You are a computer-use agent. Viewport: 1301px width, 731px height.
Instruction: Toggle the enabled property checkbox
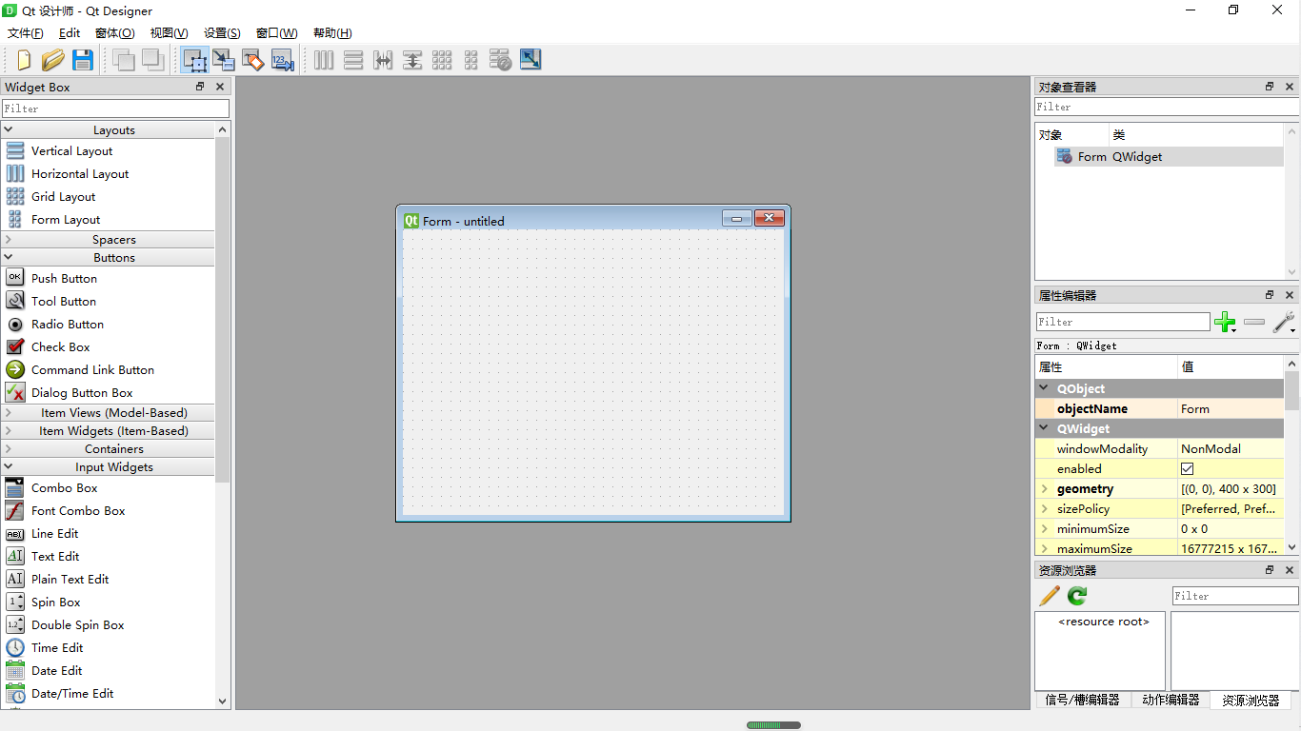tap(1187, 468)
